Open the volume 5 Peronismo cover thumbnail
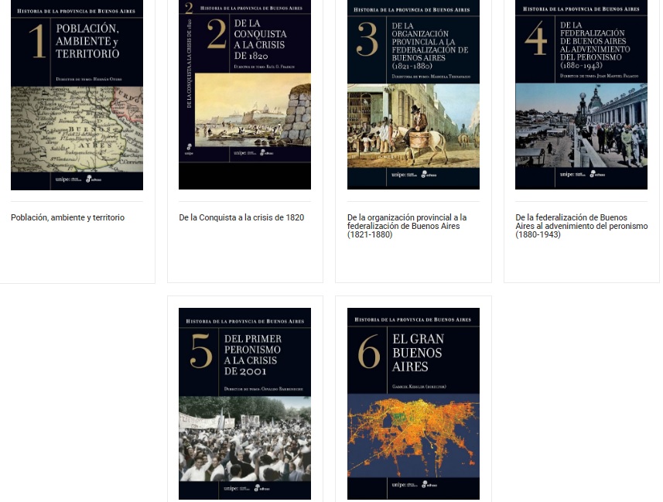This screenshot has width=663, height=502. coord(244,404)
